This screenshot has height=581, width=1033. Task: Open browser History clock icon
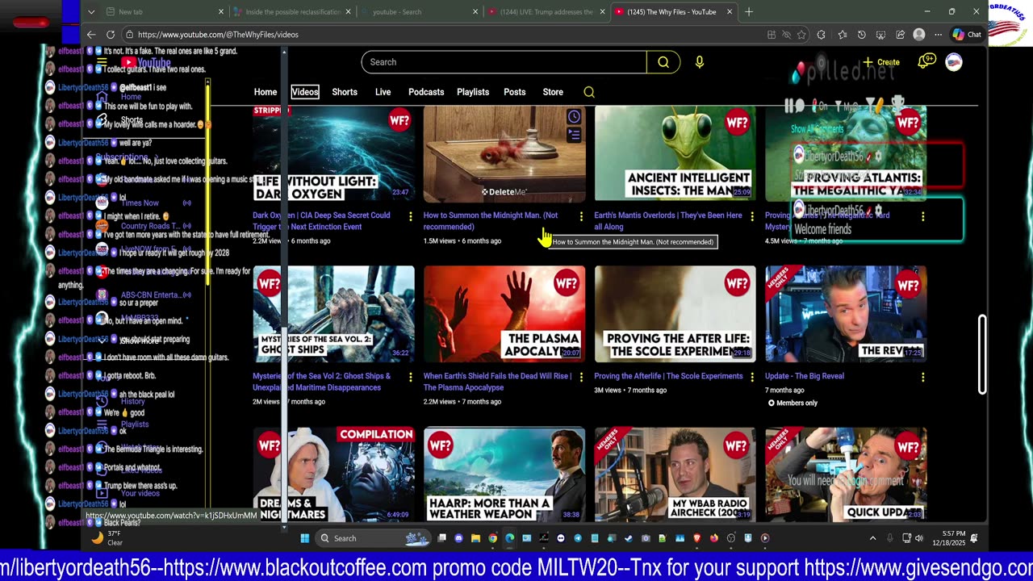[862, 35]
